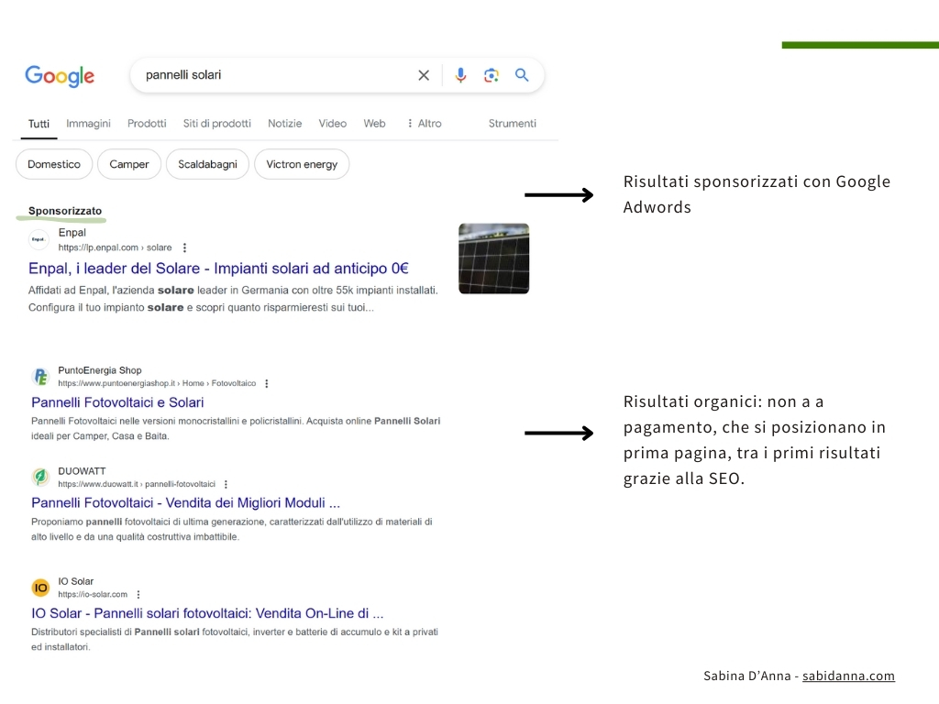Select the Web tab
This screenshot has width=939, height=704.
[374, 124]
